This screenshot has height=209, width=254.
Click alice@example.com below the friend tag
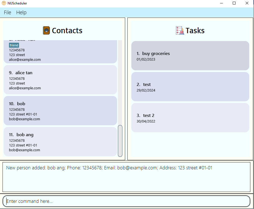[x=25, y=59]
